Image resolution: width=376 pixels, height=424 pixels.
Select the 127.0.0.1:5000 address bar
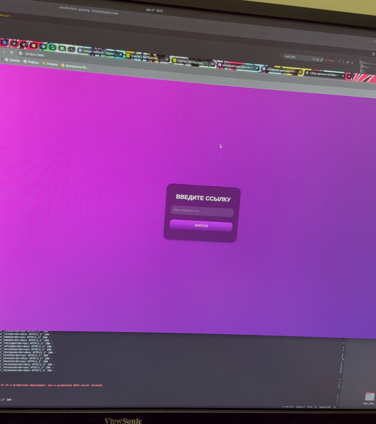(34, 54)
